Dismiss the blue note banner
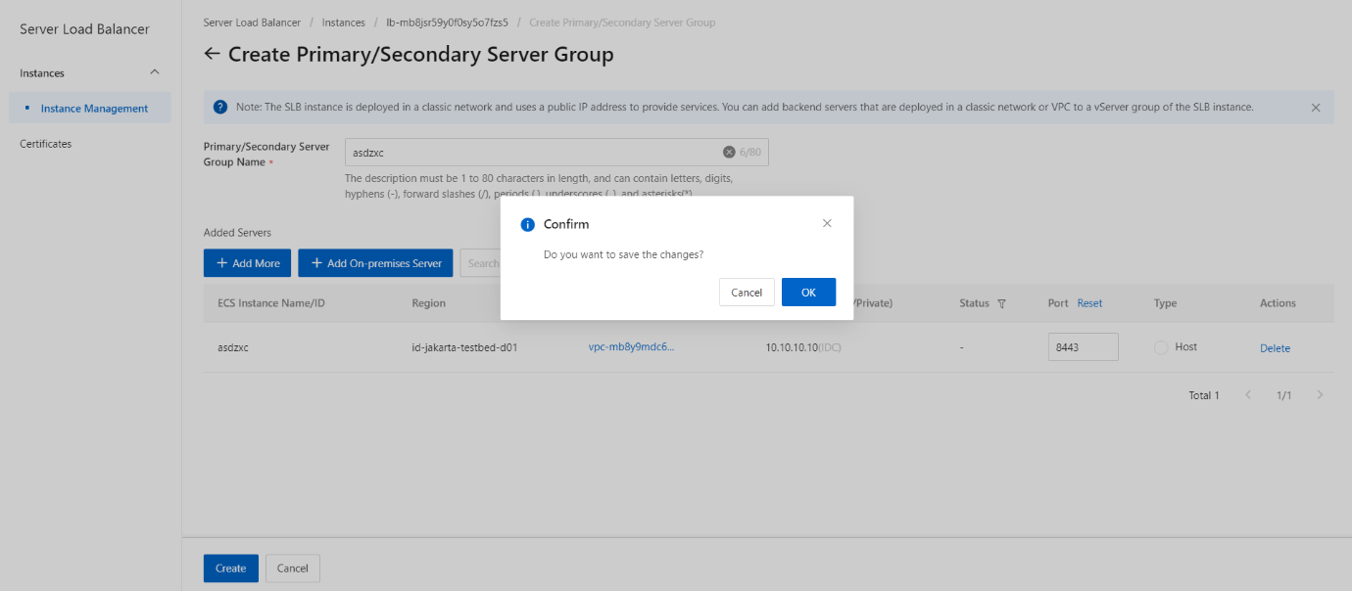 tap(1316, 108)
